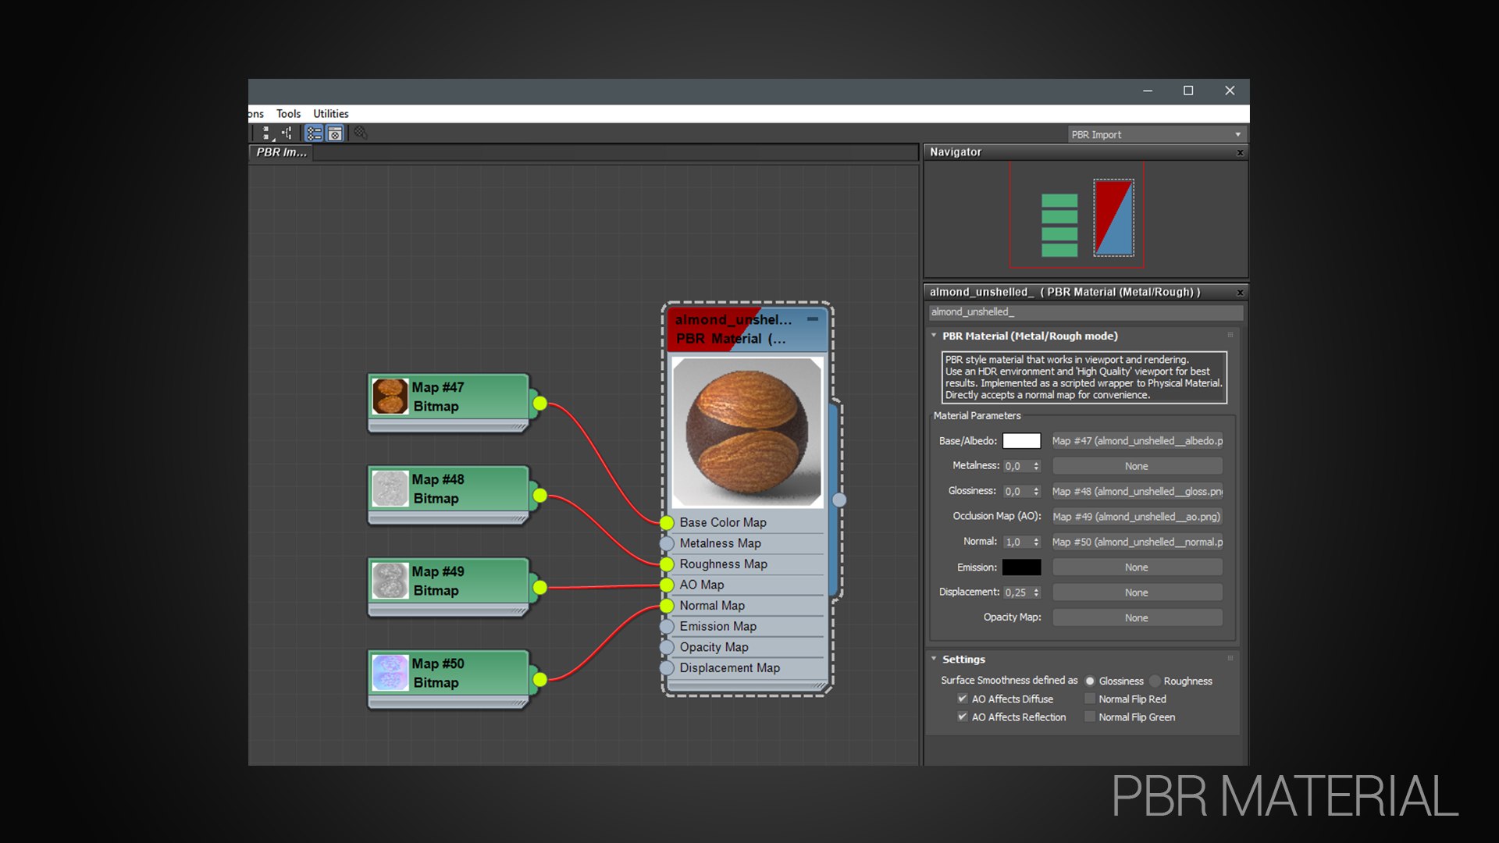Click the Lay Out All vertical icon
The width and height of the screenshot is (1499, 843).
[x=266, y=133]
